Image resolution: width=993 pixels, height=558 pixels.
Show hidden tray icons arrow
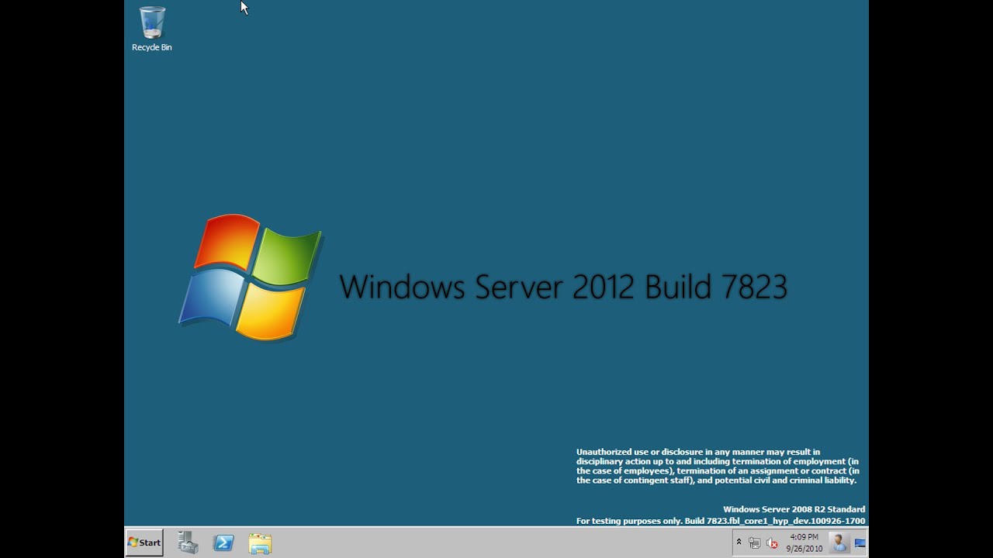(x=739, y=542)
